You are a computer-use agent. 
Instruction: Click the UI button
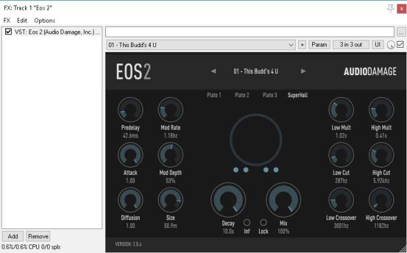pyautogui.click(x=378, y=45)
